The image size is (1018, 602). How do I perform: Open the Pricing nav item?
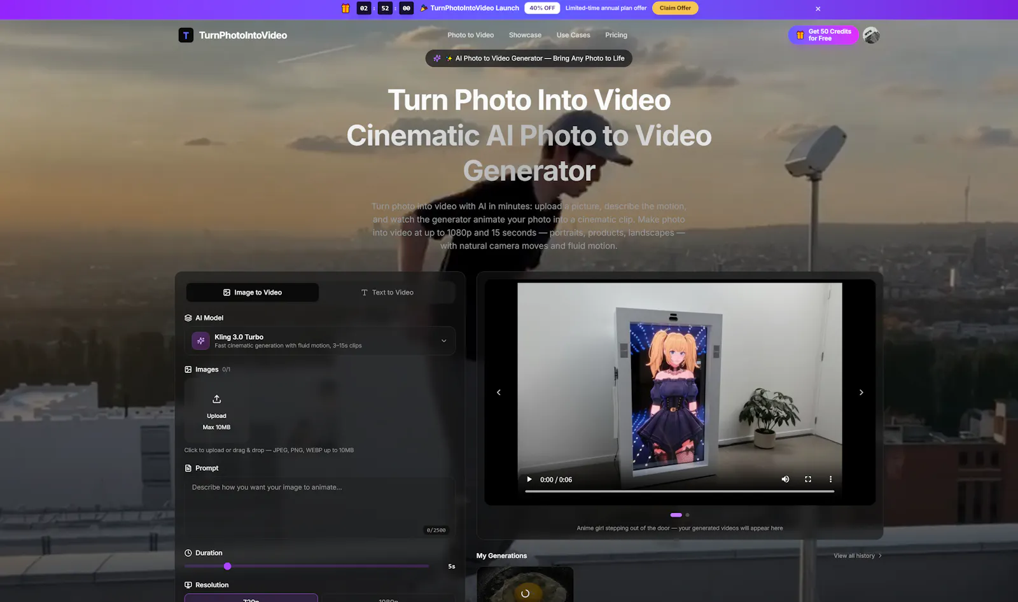616,35
